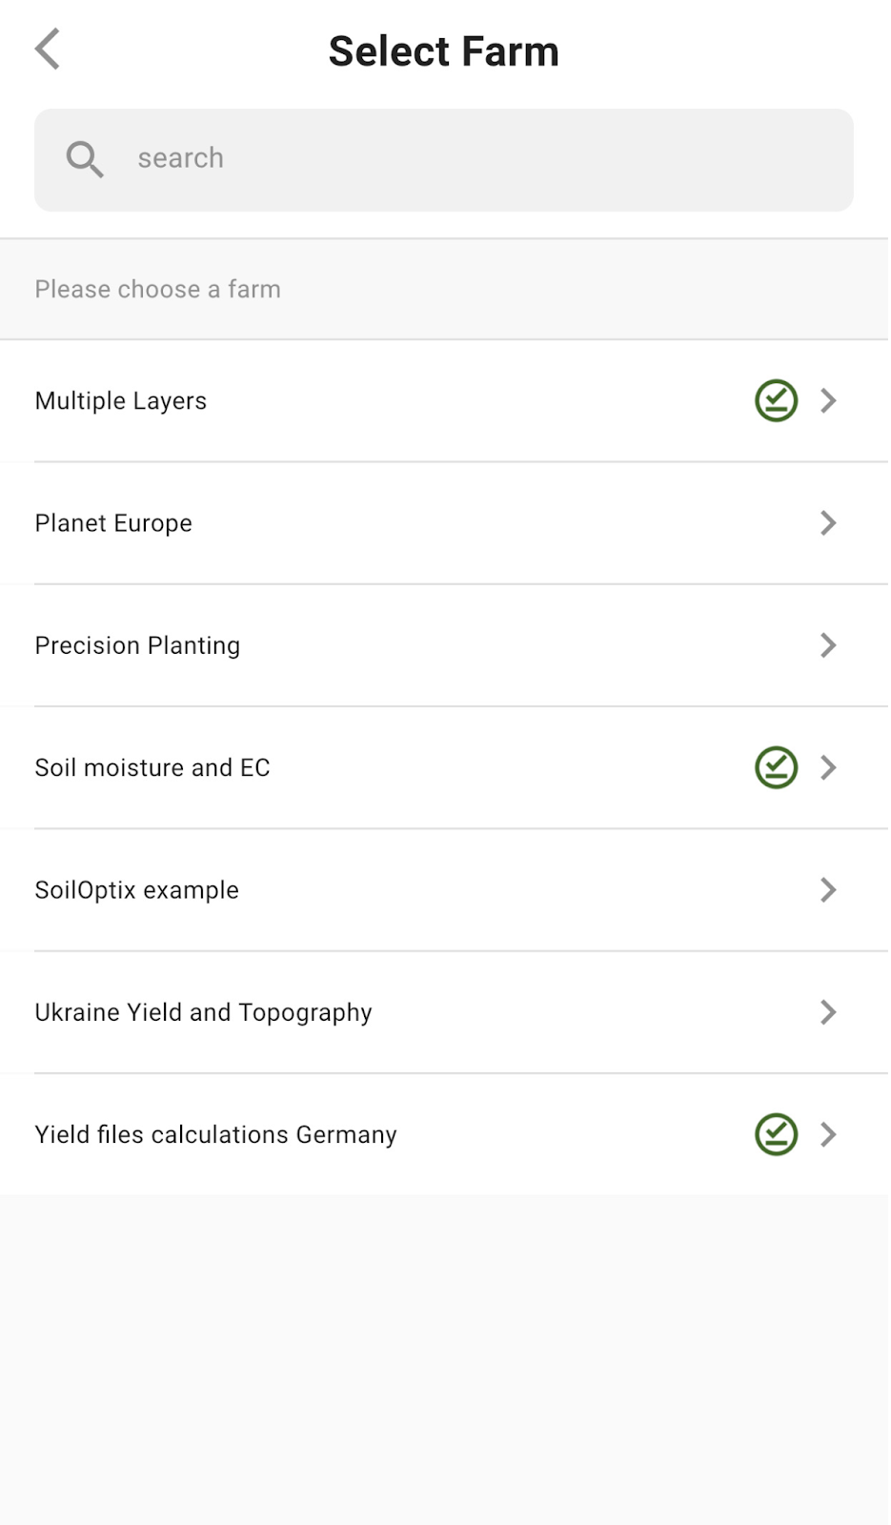
Task: Click Yield files calculations Germany checkmark icon
Action: coord(776,1134)
